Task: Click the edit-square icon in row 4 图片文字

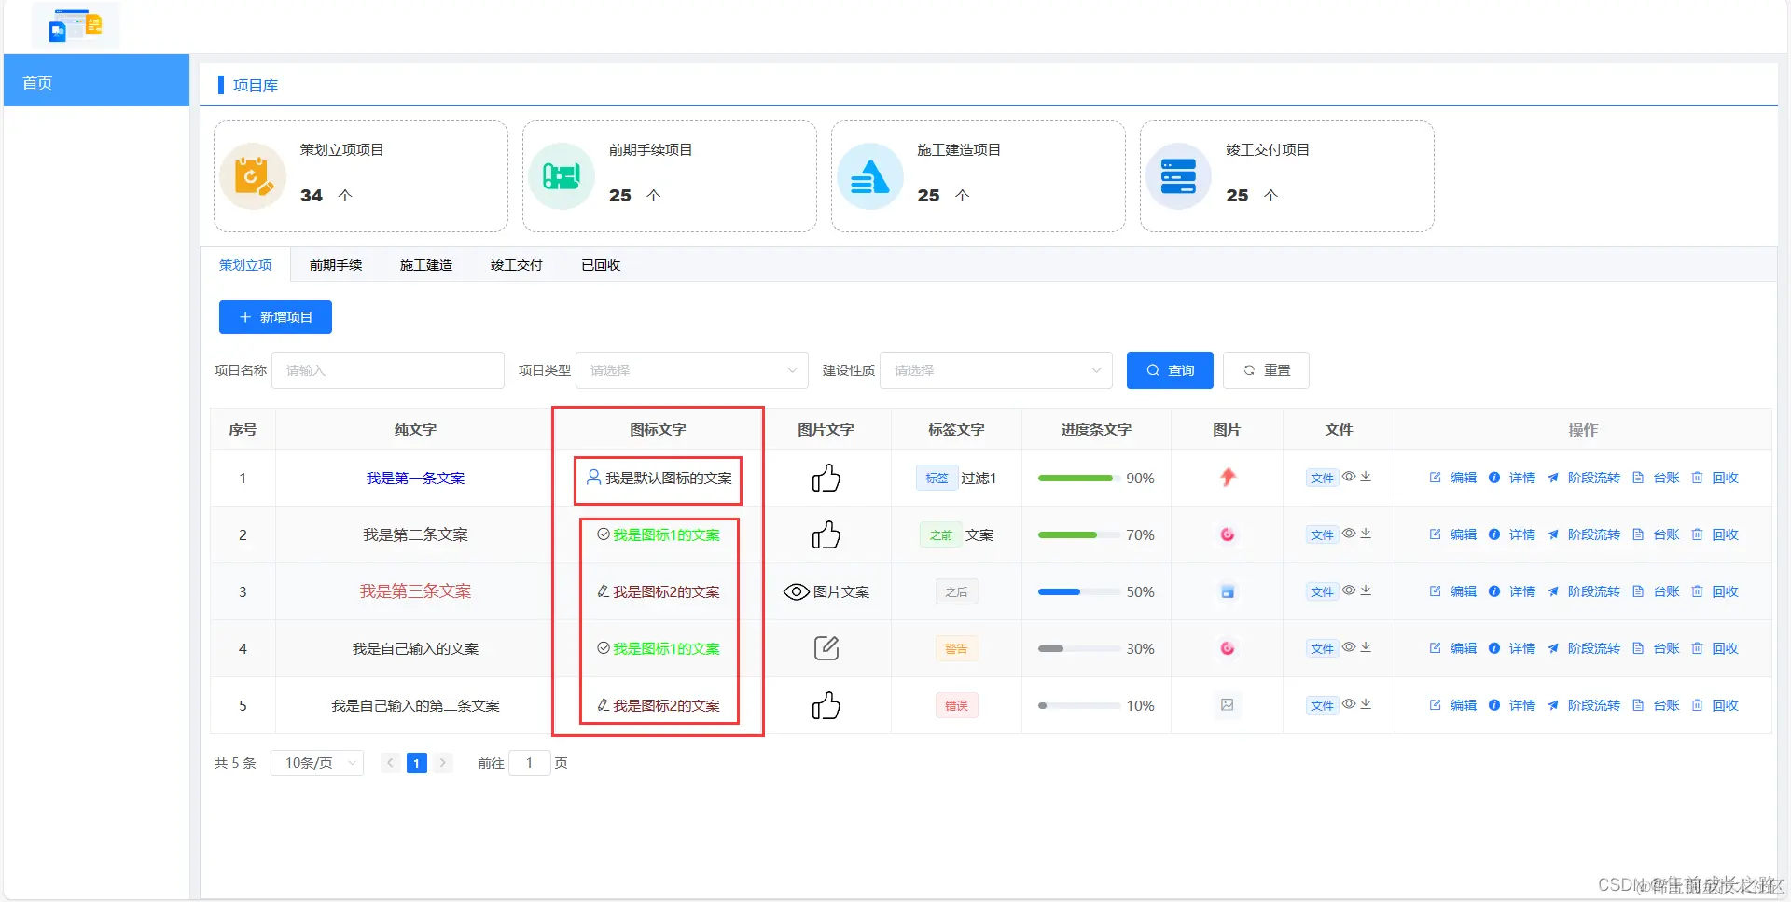Action: 826,647
